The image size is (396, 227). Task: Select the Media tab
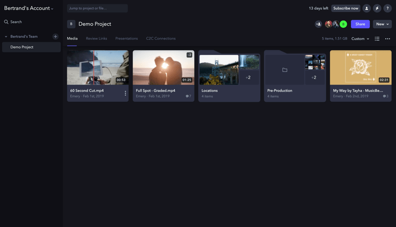pyautogui.click(x=72, y=39)
